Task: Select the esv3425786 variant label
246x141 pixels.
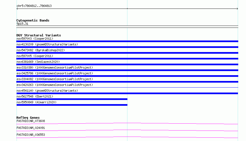Action: [x=55, y=73]
